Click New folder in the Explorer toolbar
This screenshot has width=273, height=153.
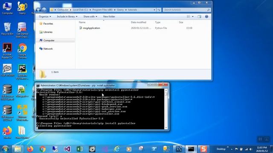[109, 17]
